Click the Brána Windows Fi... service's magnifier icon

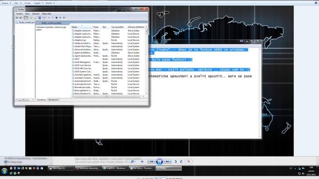pyautogui.click(x=73, y=93)
